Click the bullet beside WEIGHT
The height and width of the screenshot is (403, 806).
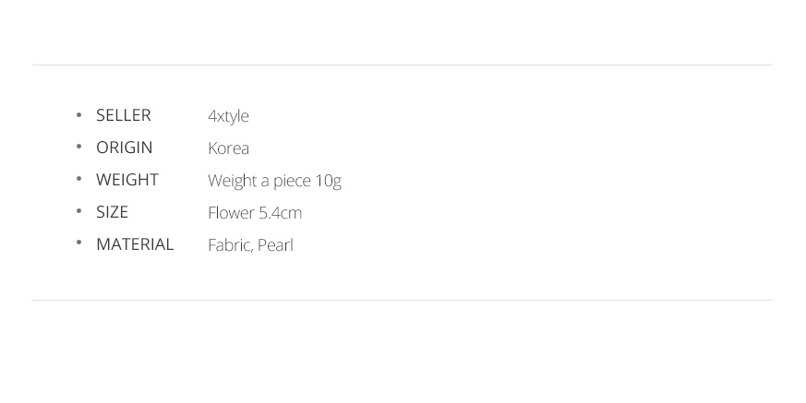(x=78, y=179)
